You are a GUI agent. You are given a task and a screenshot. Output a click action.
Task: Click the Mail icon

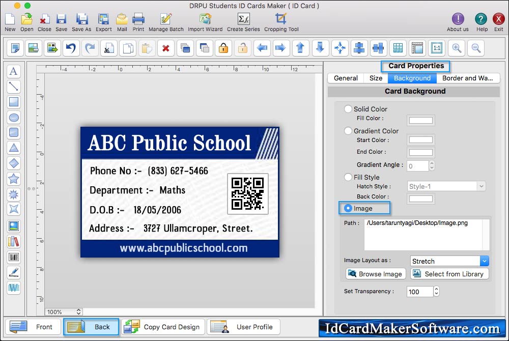point(122,22)
